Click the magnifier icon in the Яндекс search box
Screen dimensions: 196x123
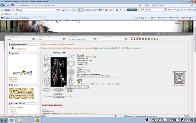pos(192,5)
